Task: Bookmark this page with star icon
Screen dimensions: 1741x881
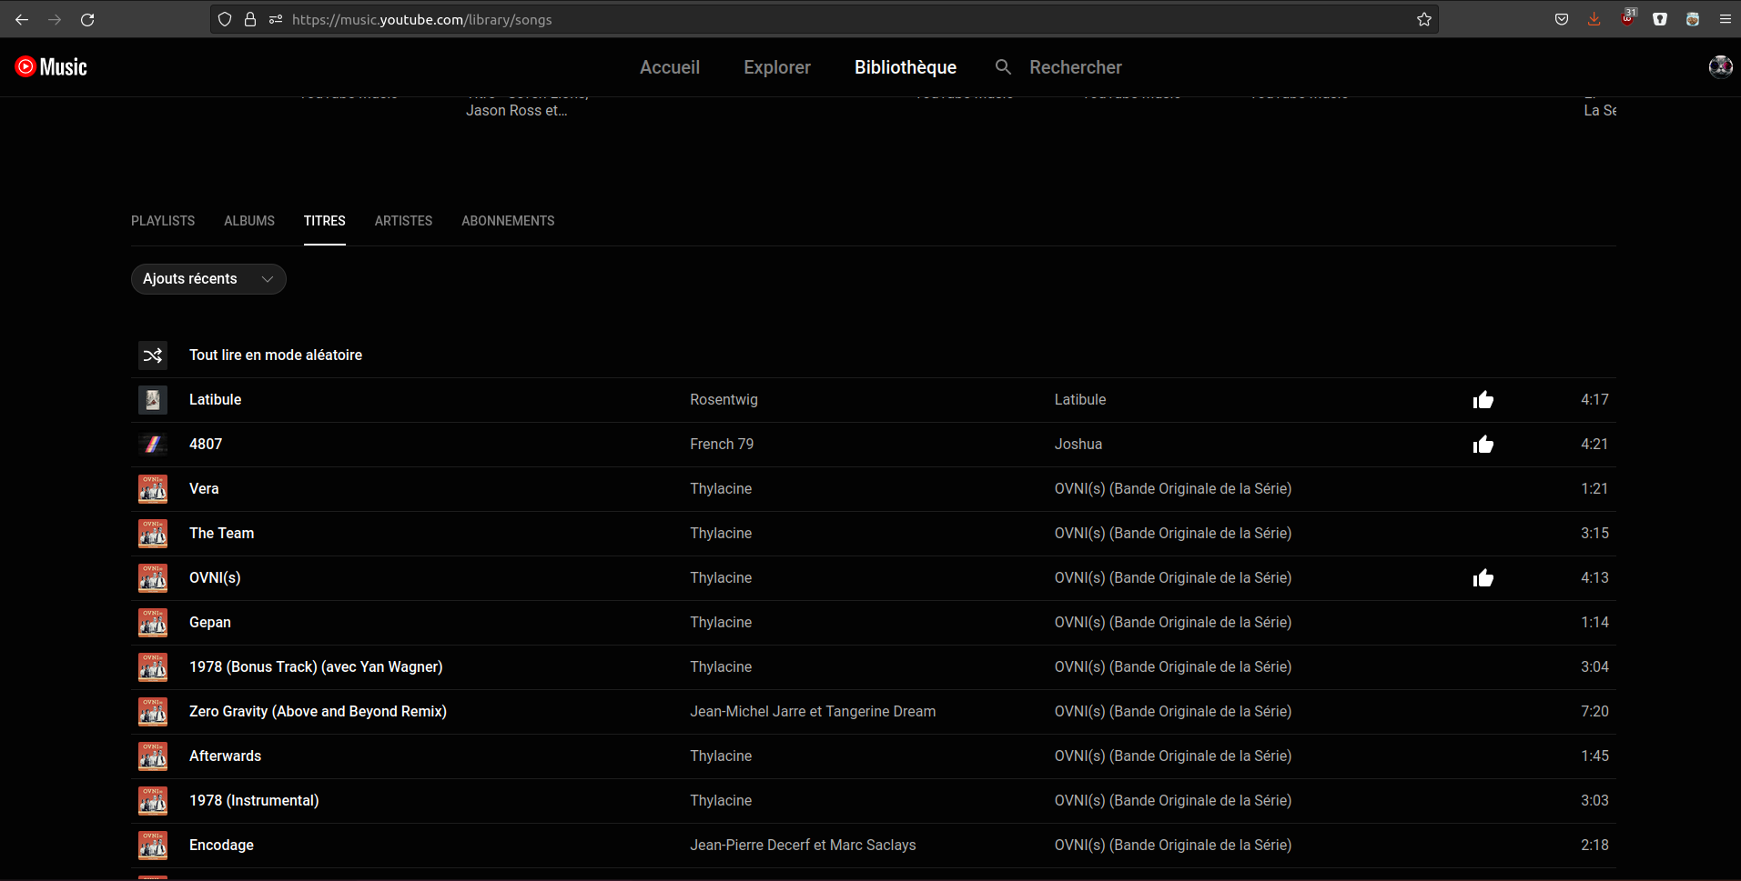Action: coord(1424,19)
